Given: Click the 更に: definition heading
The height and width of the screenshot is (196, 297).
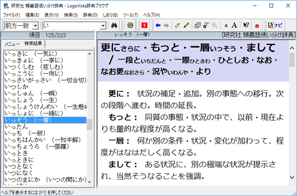Looking at the screenshot, I should (x=119, y=94).
